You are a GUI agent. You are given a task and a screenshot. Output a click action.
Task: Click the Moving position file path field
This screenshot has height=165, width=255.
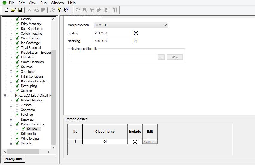pyautogui.click(x=114, y=57)
